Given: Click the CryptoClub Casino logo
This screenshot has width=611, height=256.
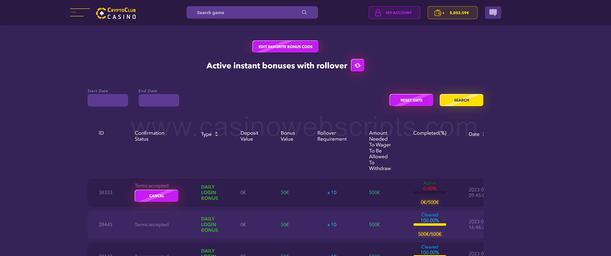Looking at the screenshot, I should click(x=116, y=13).
